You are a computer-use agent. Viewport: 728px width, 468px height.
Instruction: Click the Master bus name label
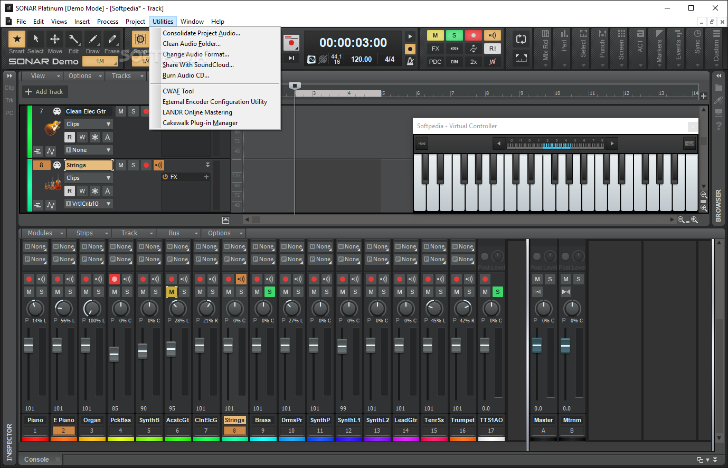tap(543, 420)
